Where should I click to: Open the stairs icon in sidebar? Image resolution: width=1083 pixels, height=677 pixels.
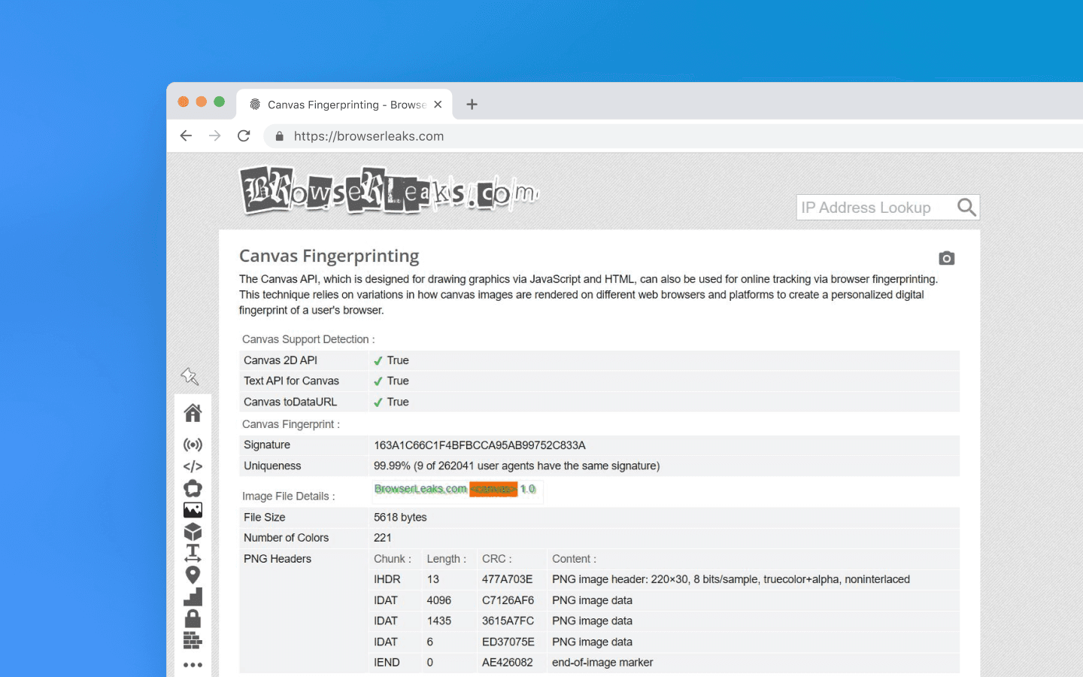click(x=193, y=597)
